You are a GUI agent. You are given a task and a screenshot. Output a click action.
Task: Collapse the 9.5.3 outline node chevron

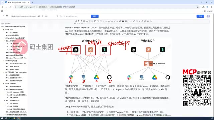pyautogui.click(x=5, y=101)
